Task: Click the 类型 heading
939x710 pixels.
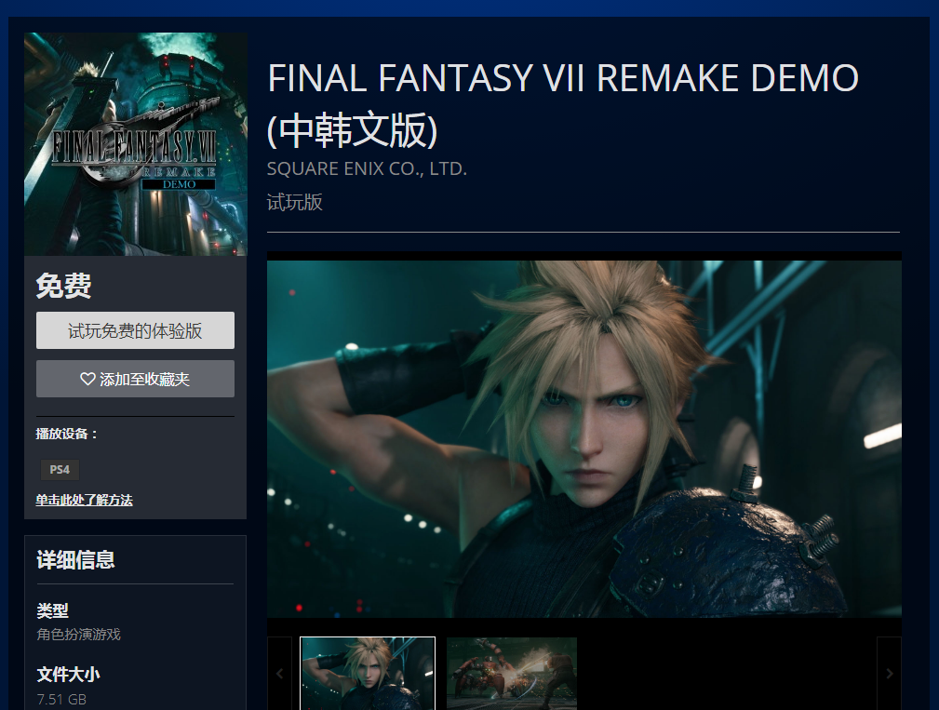Action: coord(53,610)
